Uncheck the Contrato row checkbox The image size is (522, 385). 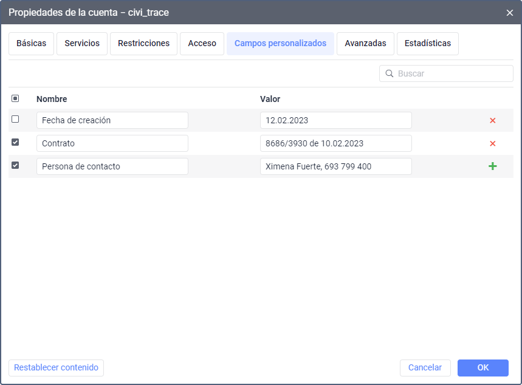point(15,142)
